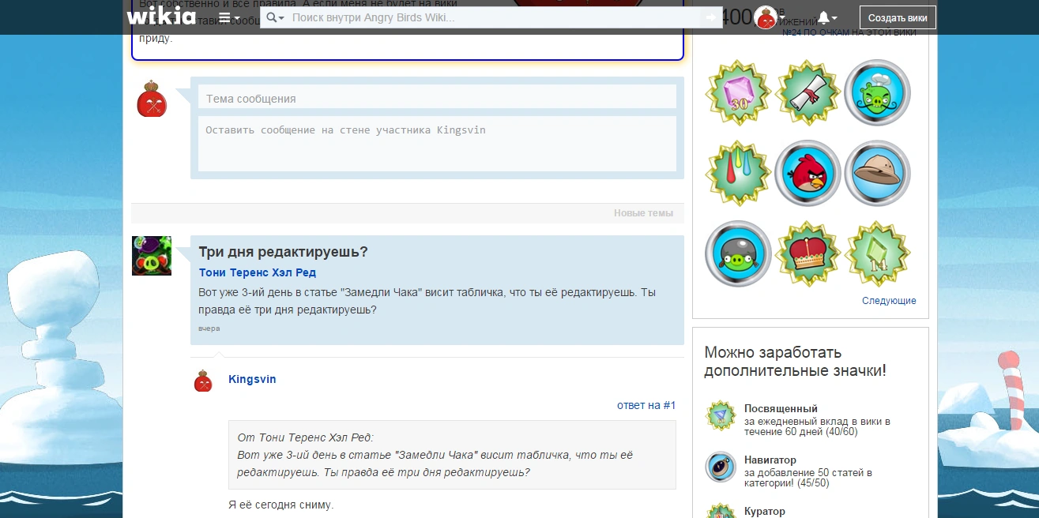Click the Навигатор badge icon

coord(721,467)
